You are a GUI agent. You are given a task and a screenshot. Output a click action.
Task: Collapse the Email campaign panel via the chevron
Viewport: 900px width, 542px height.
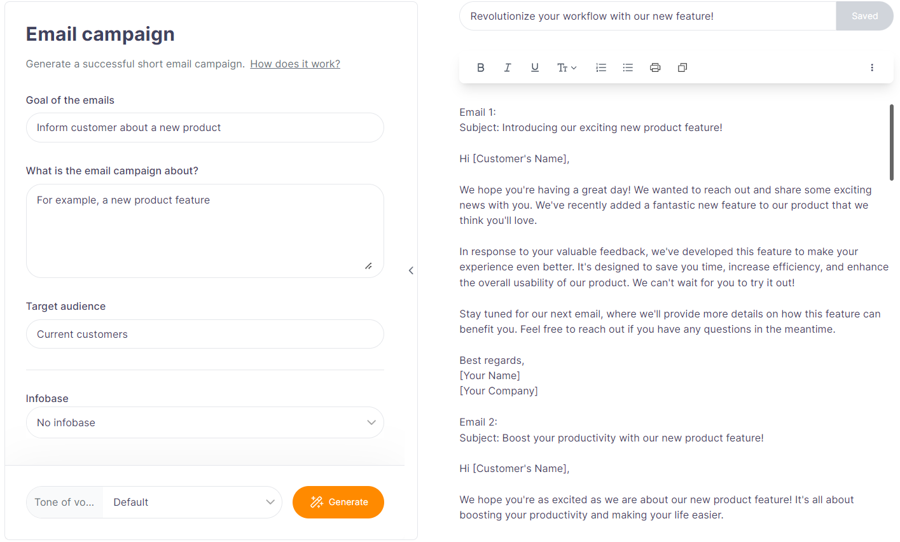411,270
